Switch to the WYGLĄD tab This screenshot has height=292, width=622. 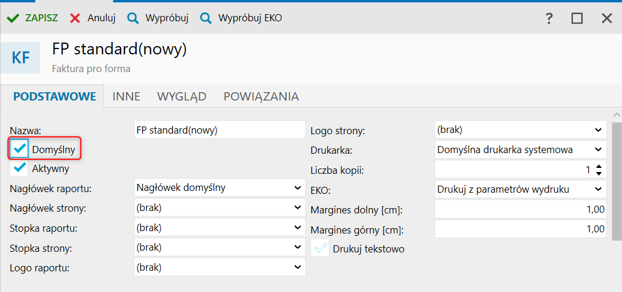pos(181,96)
